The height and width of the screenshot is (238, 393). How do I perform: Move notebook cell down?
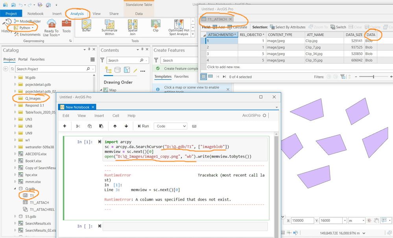tap(126, 126)
